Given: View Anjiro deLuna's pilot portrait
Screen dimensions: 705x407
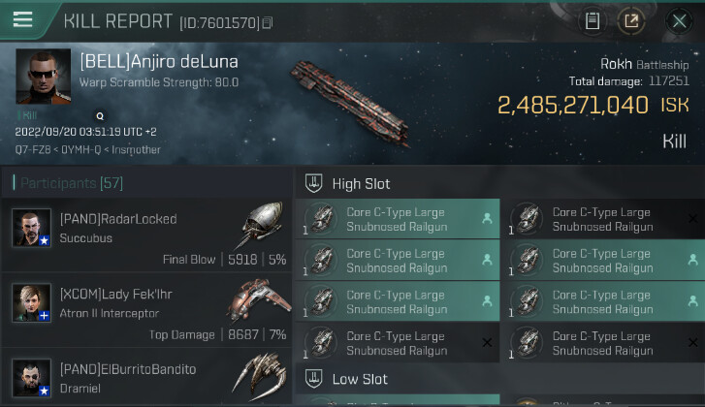Looking at the screenshot, I should [x=43, y=77].
